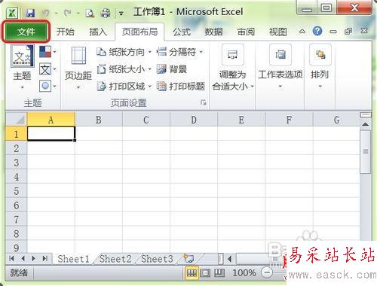Select the 页面布局 tab

(x=139, y=32)
